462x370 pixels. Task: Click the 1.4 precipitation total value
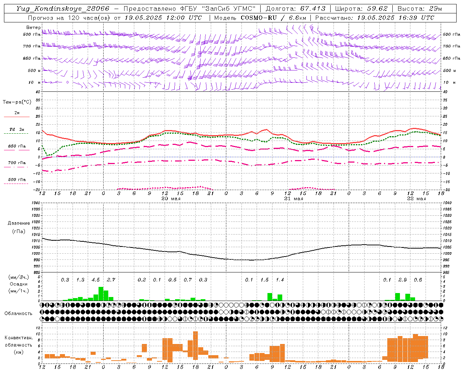coord(280,280)
